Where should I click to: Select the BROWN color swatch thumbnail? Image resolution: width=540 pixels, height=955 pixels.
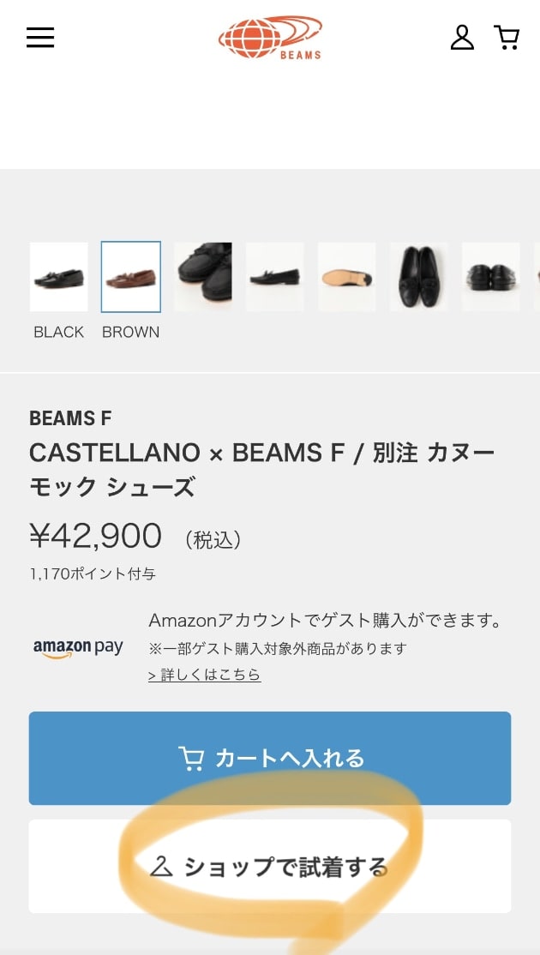(131, 277)
